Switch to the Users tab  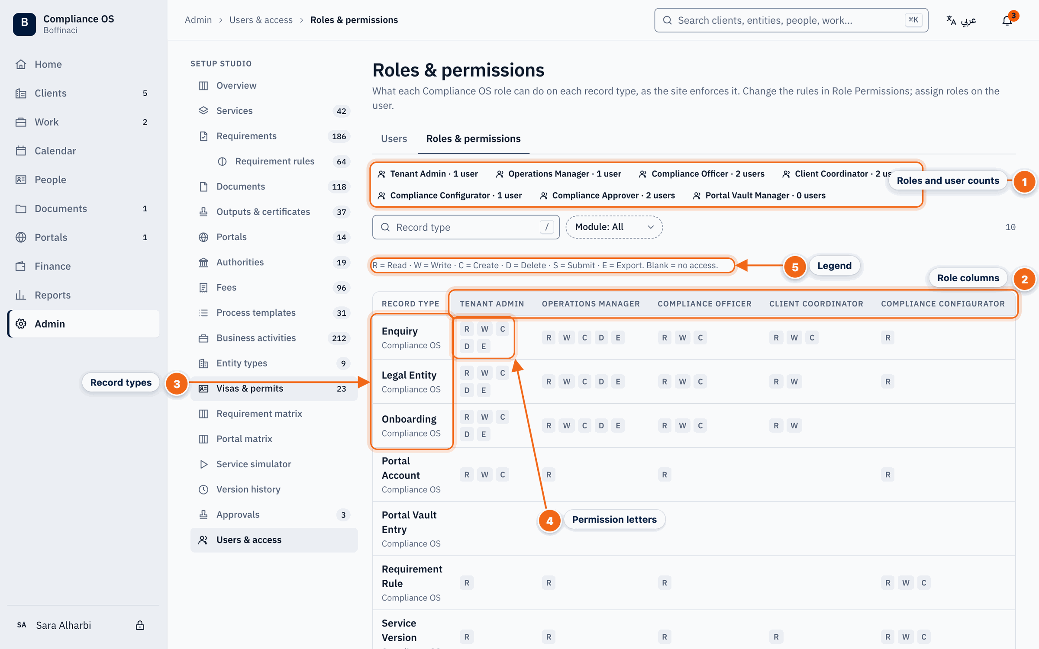(x=394, y=139)
